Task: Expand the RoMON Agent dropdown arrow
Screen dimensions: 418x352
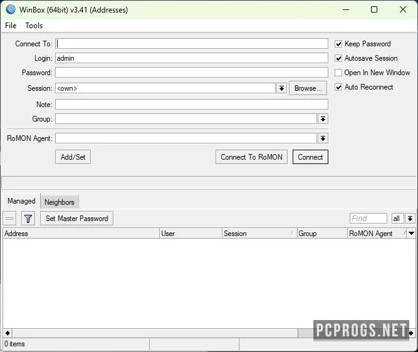Action: tap(323, 138)
